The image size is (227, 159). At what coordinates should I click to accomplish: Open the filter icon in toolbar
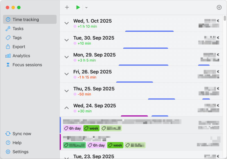point(219,8)
